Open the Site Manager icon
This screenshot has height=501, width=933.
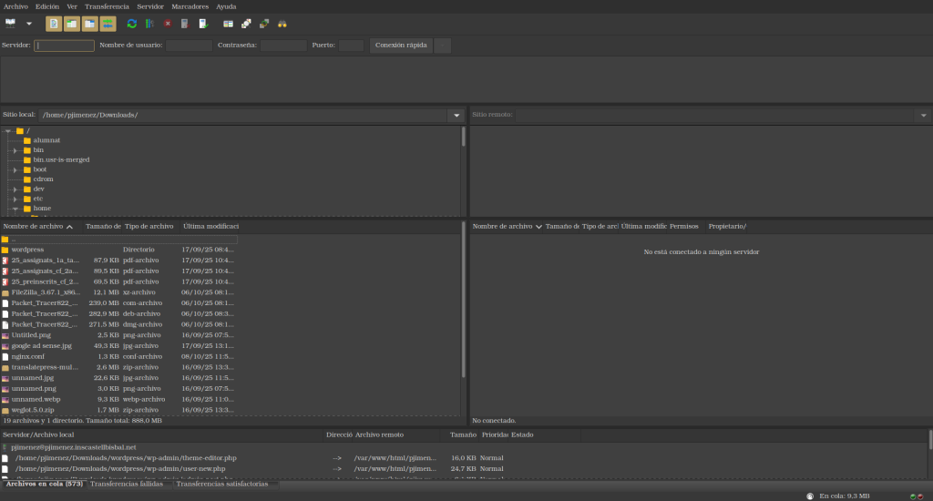[x=11, y=24]
